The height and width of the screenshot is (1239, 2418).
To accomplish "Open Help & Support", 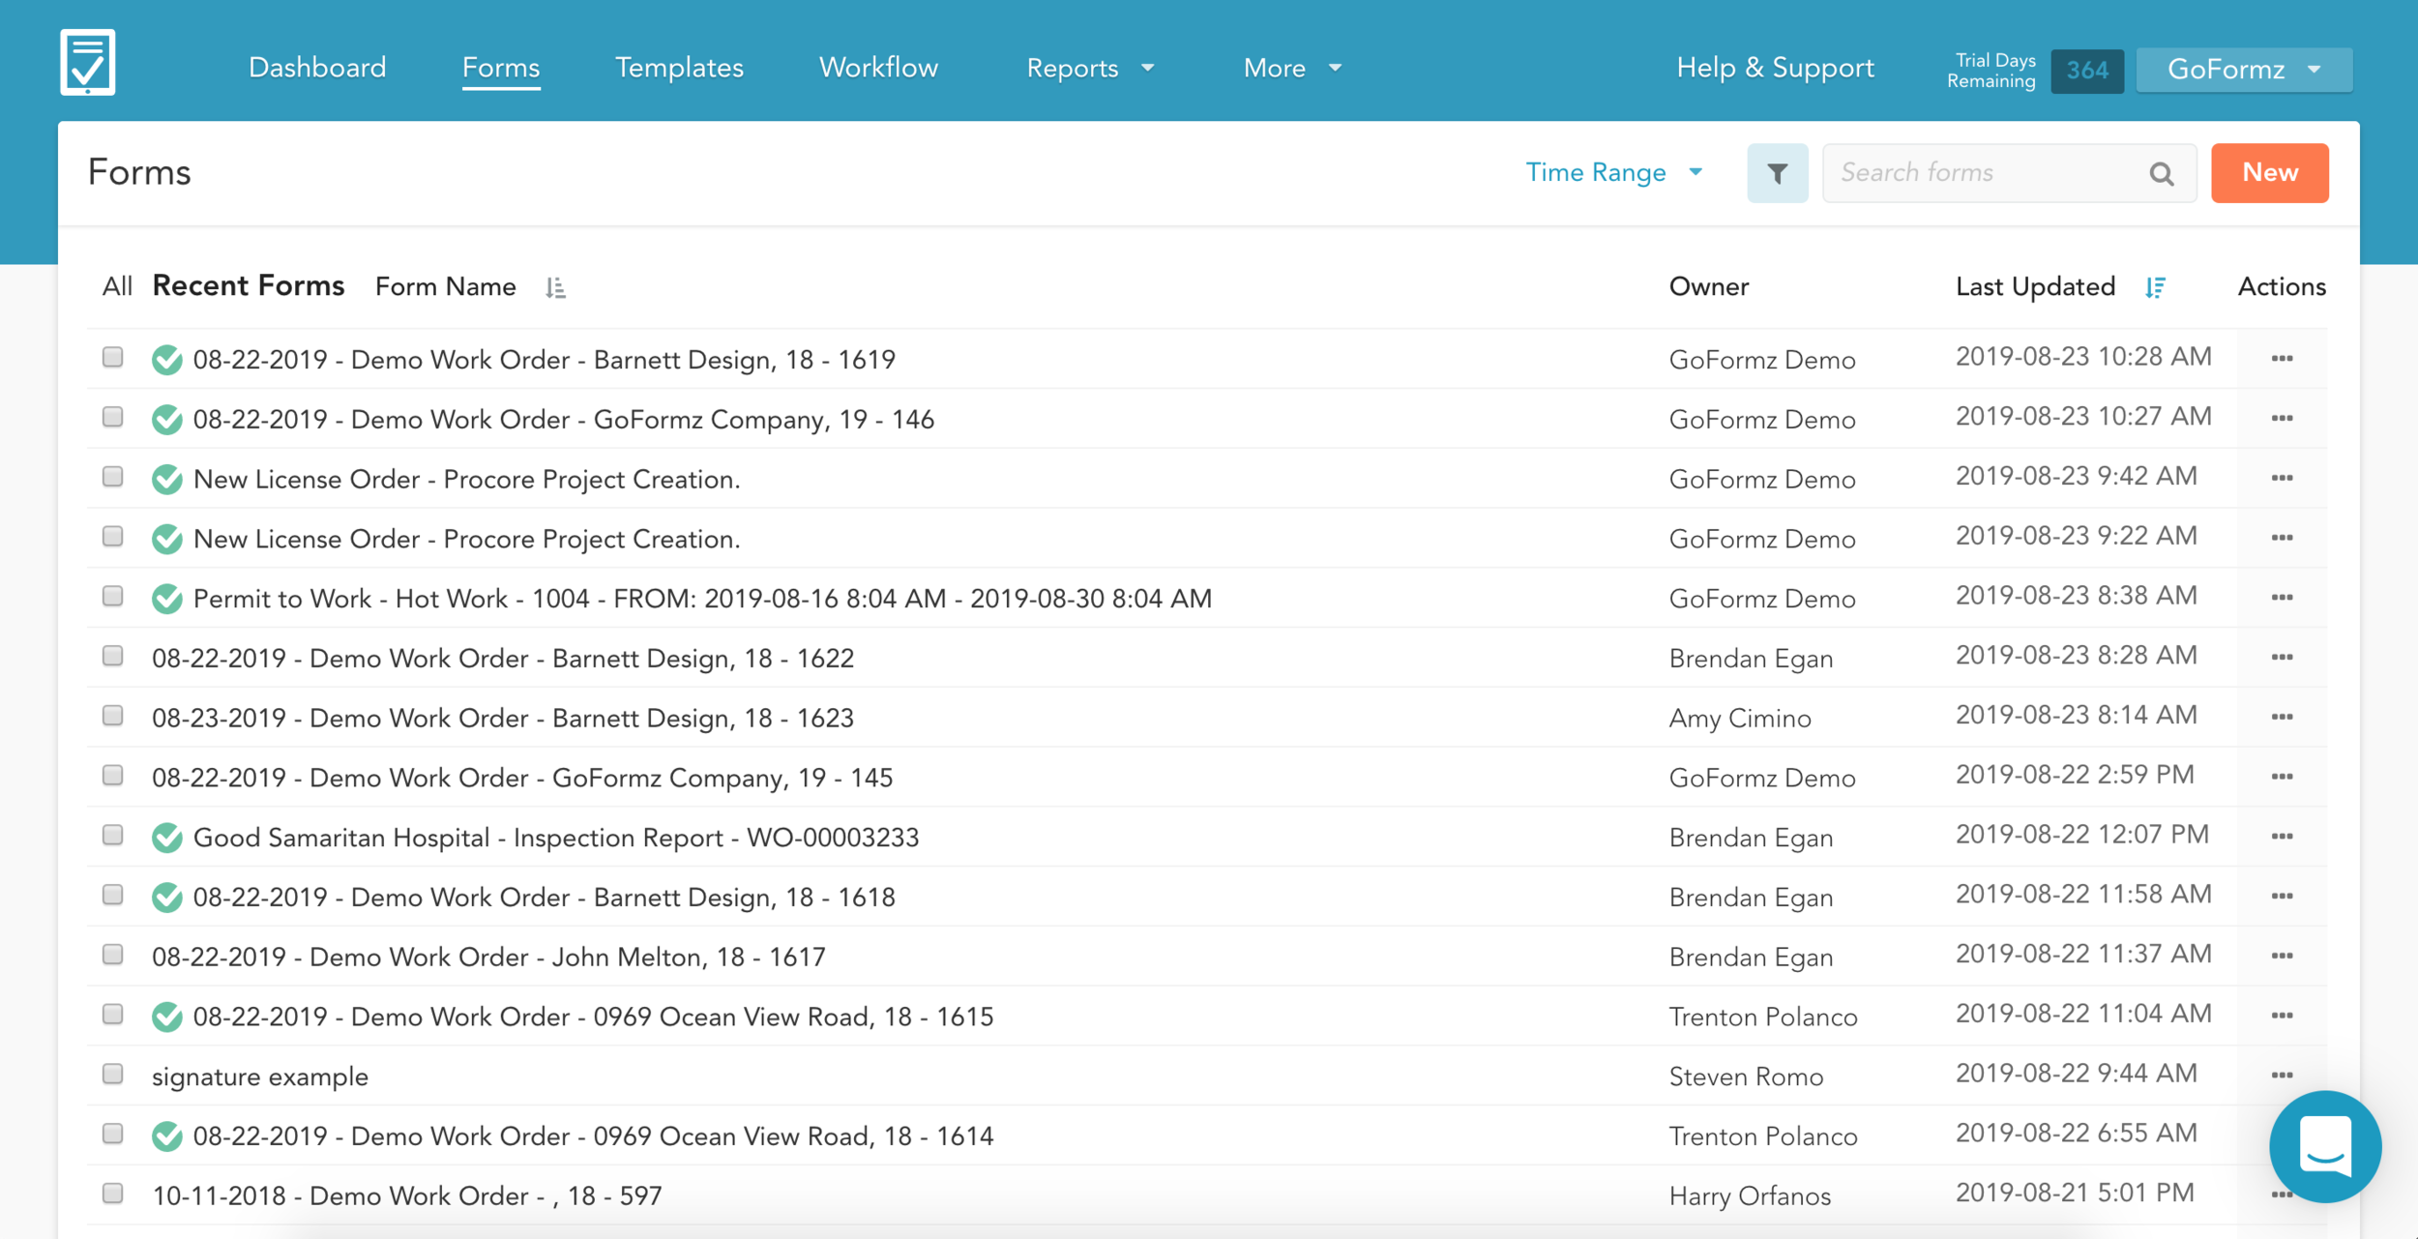I will pos(1775,68).
